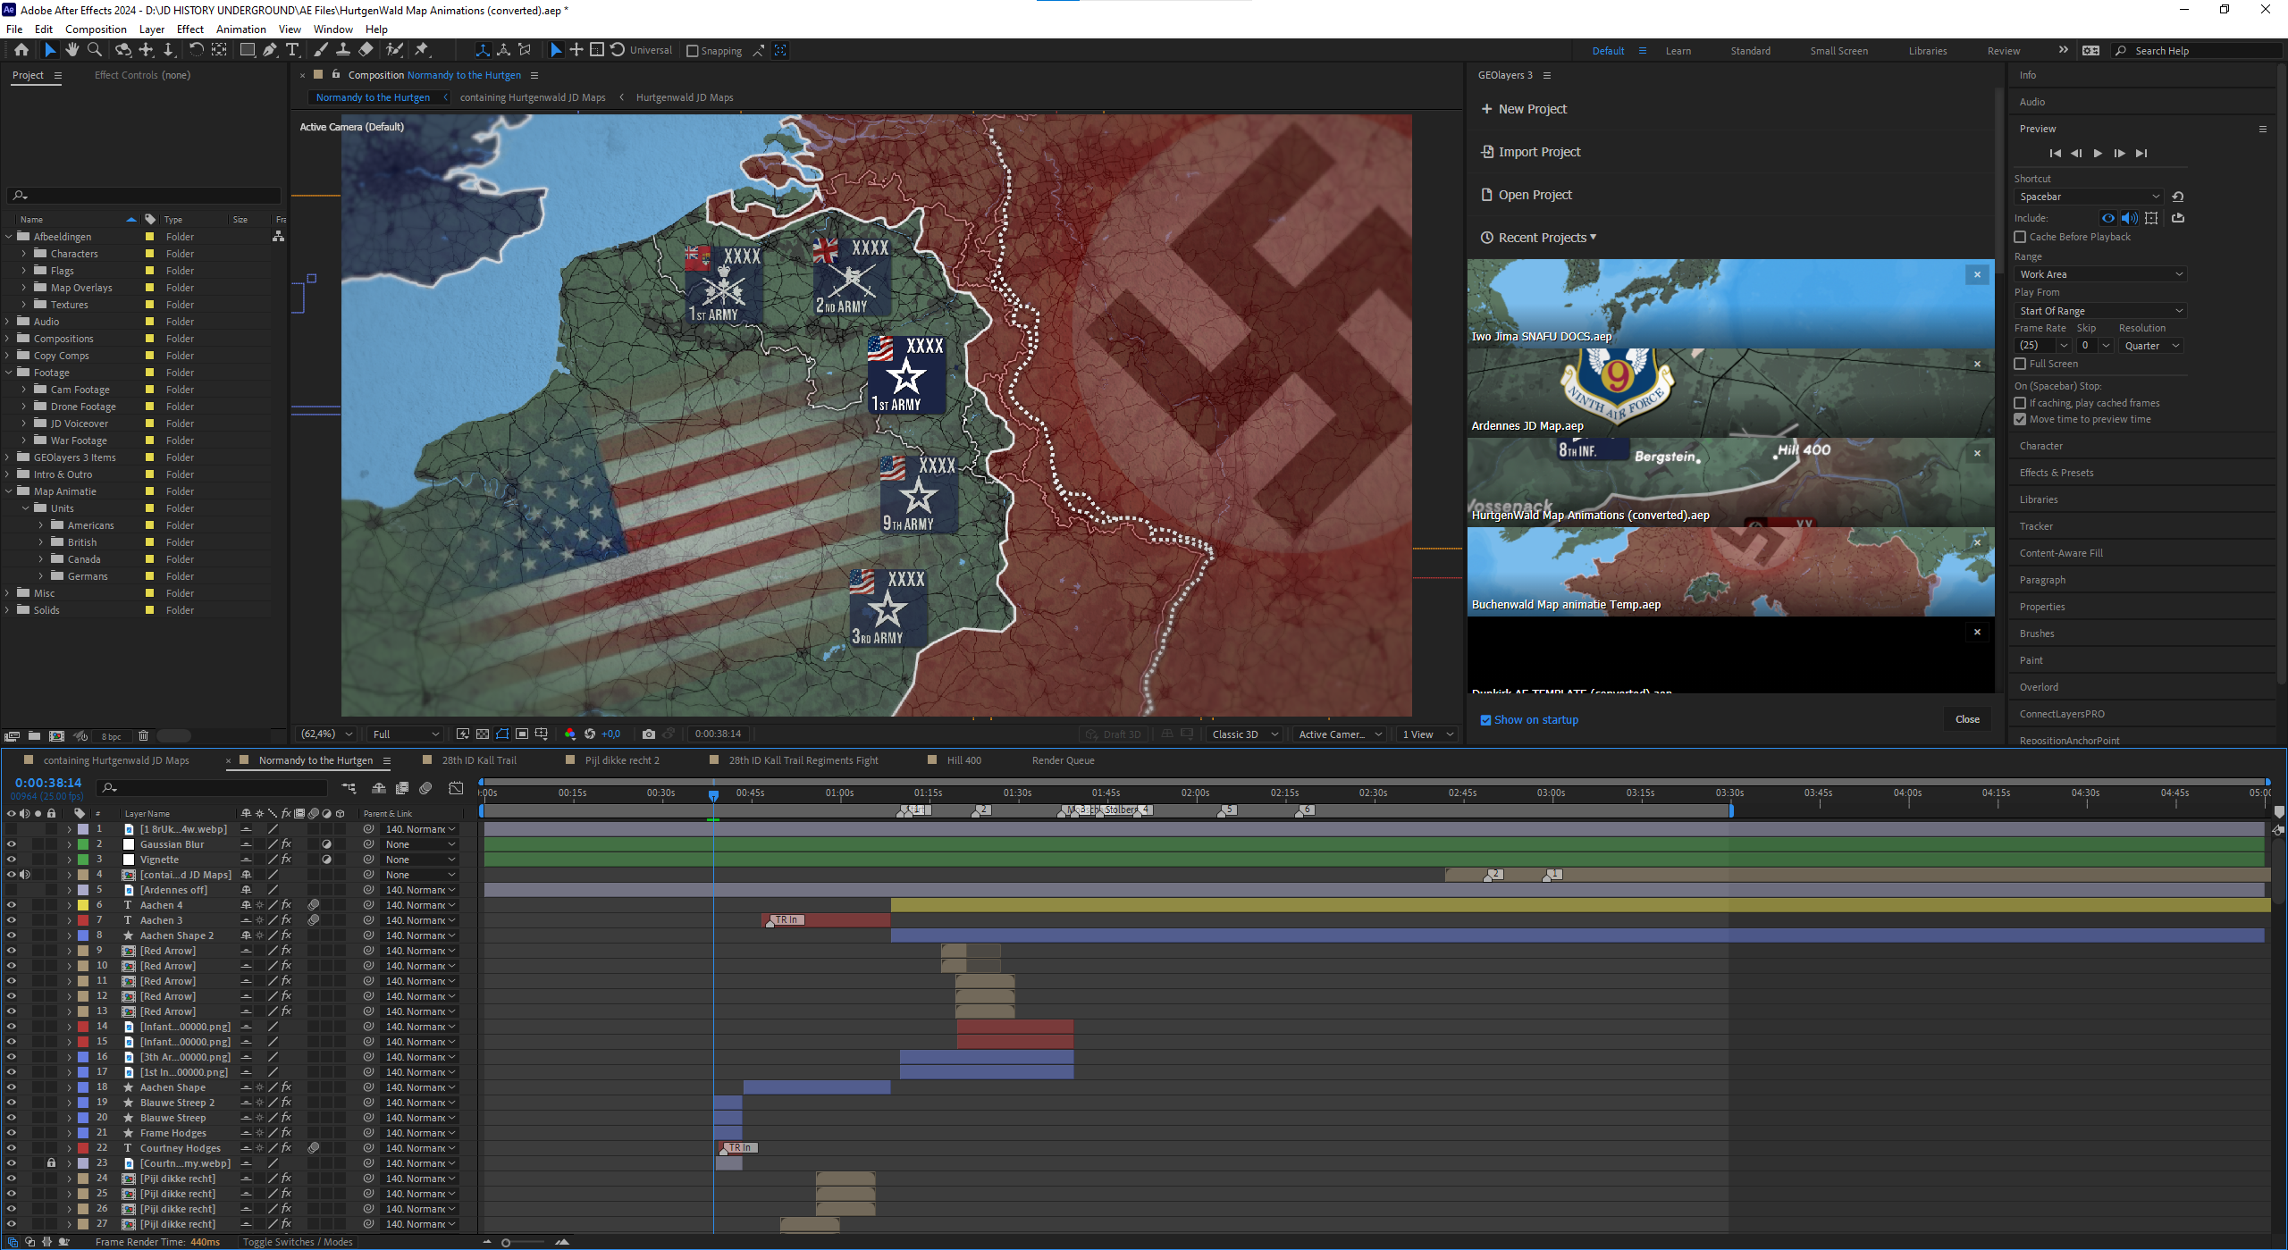Click the current time indicator on timeline
The height and width of the screenshot is (1250, 2288).
pos(713,794)
